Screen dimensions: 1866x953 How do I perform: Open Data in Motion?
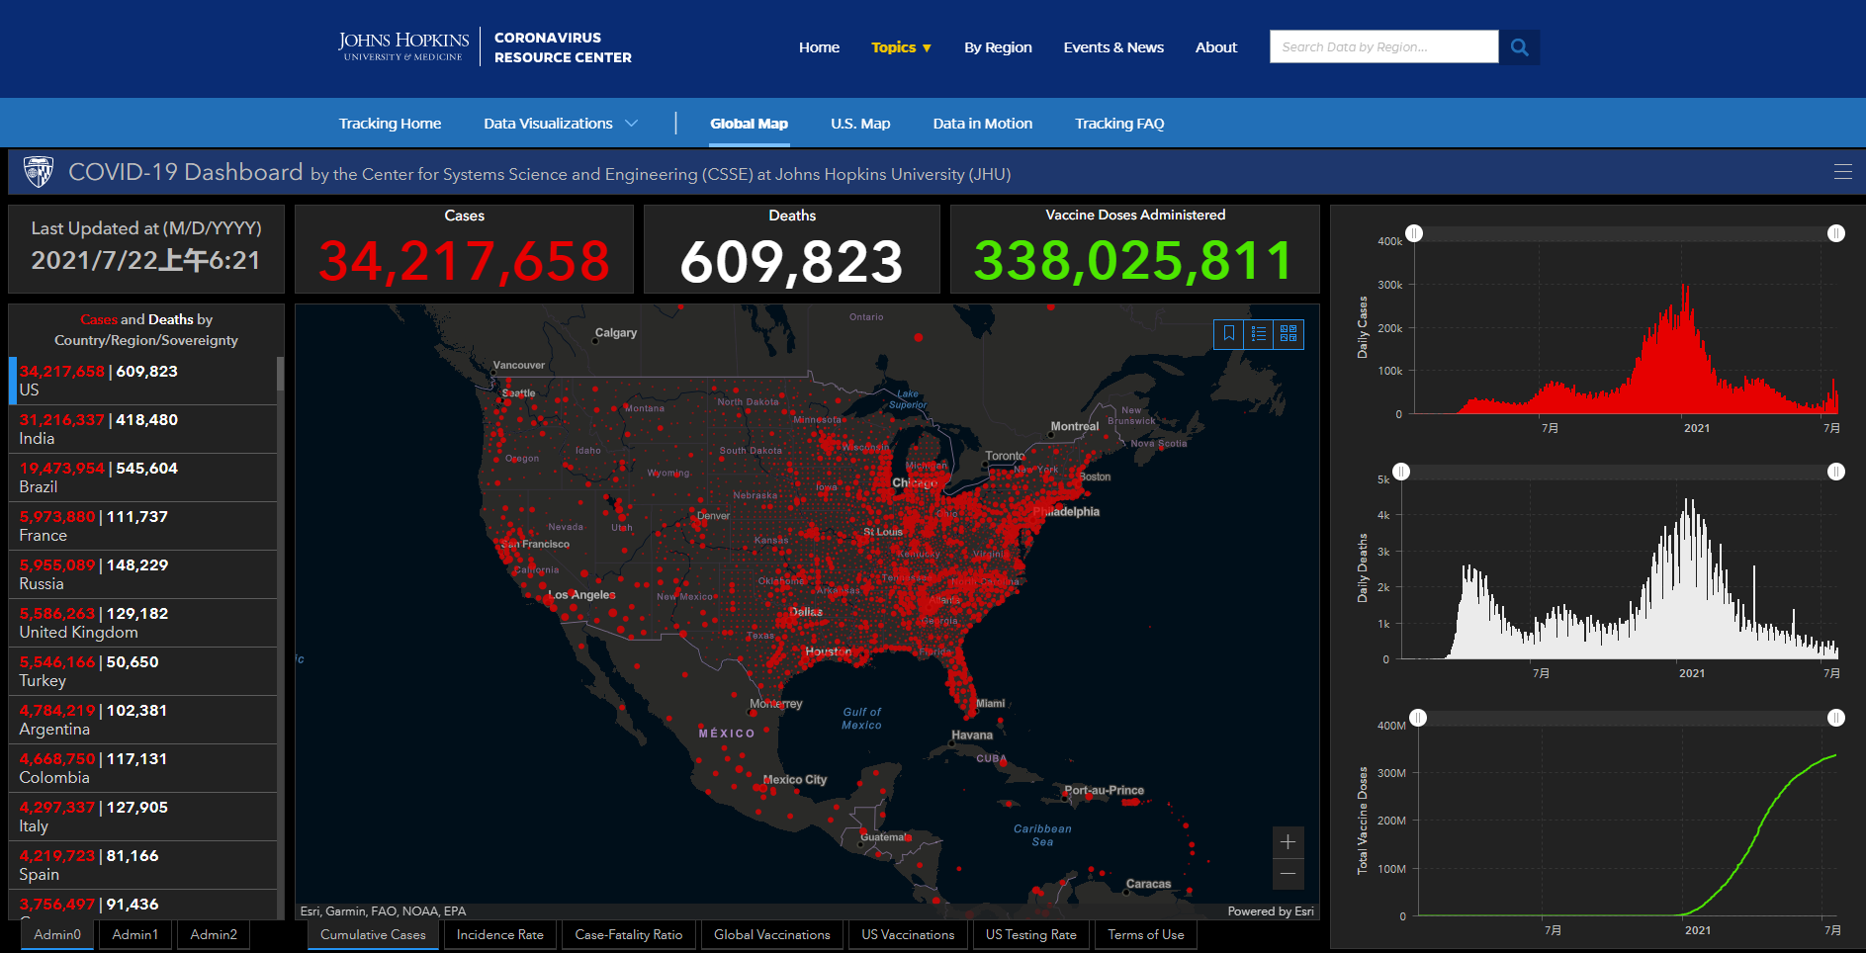982,124
